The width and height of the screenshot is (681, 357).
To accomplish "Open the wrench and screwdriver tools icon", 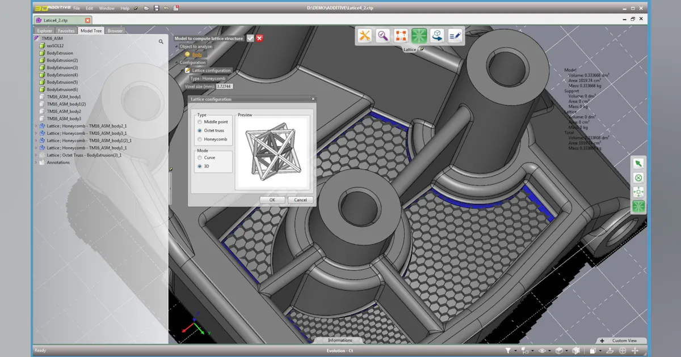I will tap(365, 36).
